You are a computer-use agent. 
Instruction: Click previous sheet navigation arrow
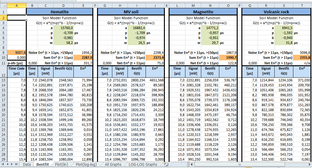point(7,164)
